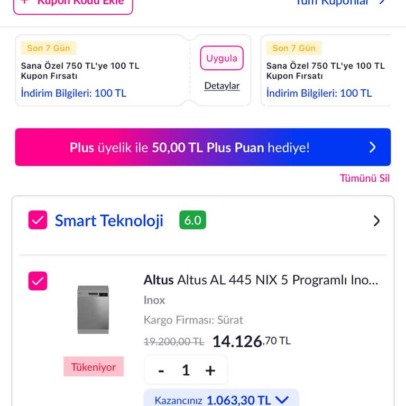Viewport: 406px width, 406px height.
Task: Tap the Tükeniyor stock warning label
Action: coord(94,367)
